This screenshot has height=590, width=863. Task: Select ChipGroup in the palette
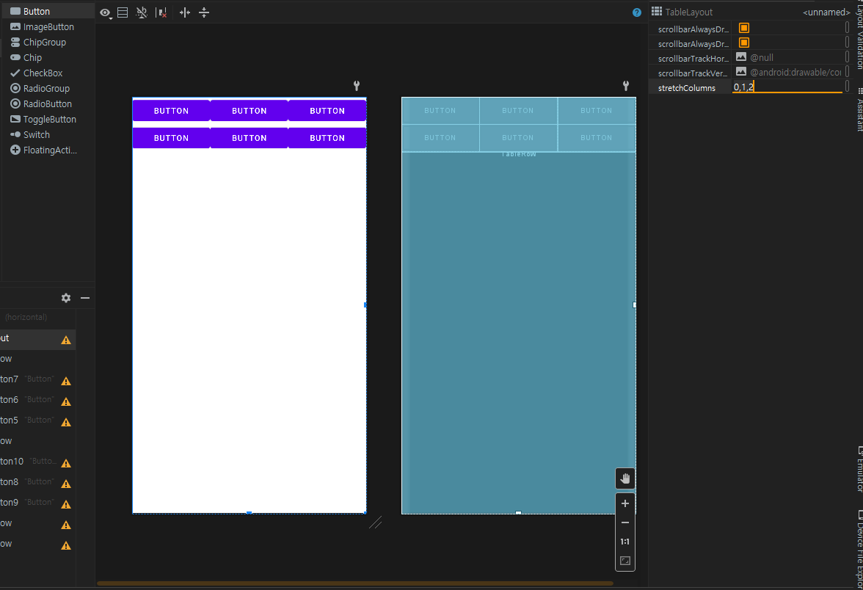[x=48, y=42]
